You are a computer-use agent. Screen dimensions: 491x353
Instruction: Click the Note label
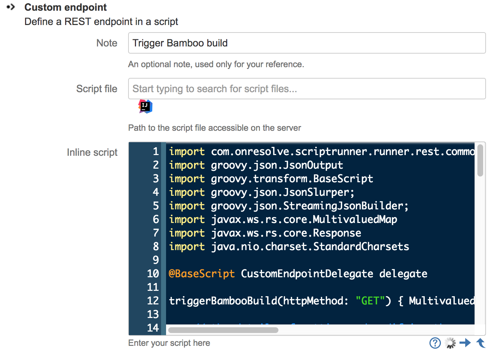[x=107, y=43]
